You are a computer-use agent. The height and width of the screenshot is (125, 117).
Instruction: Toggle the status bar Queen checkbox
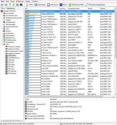point(1,124)
